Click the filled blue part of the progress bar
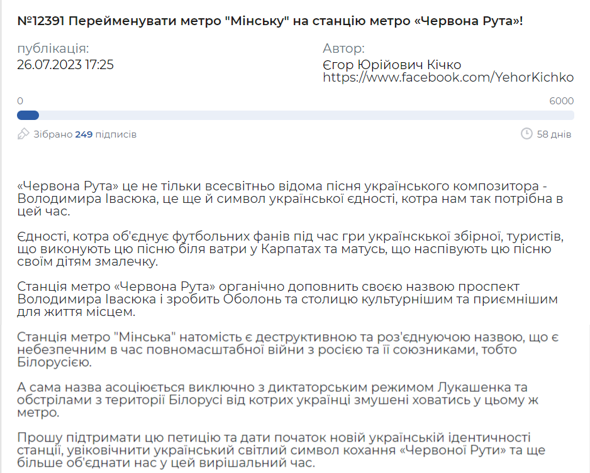The image size is (590, 473). 28,116
